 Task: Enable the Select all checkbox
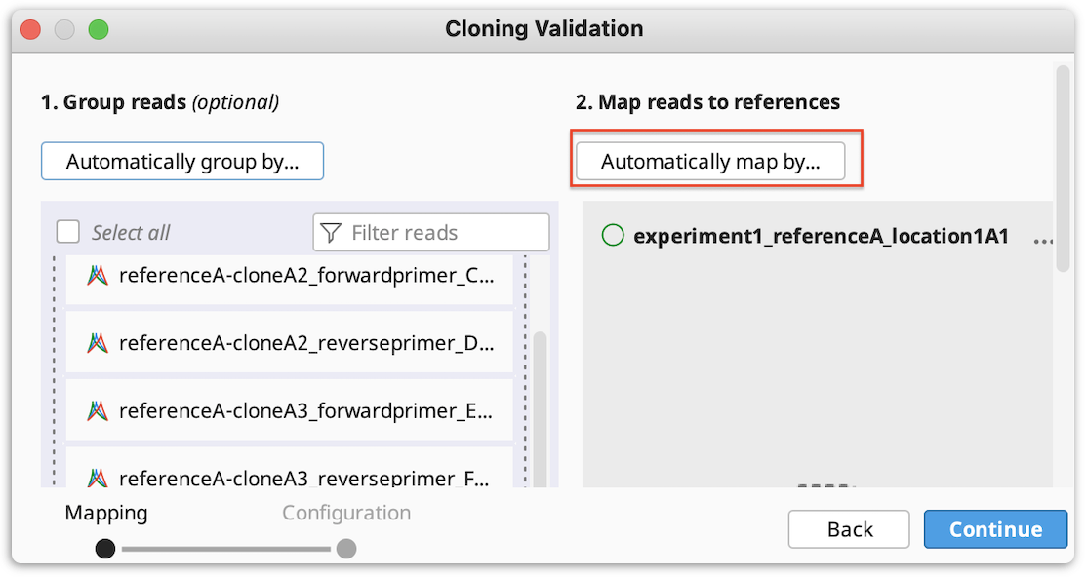(67, 232)
